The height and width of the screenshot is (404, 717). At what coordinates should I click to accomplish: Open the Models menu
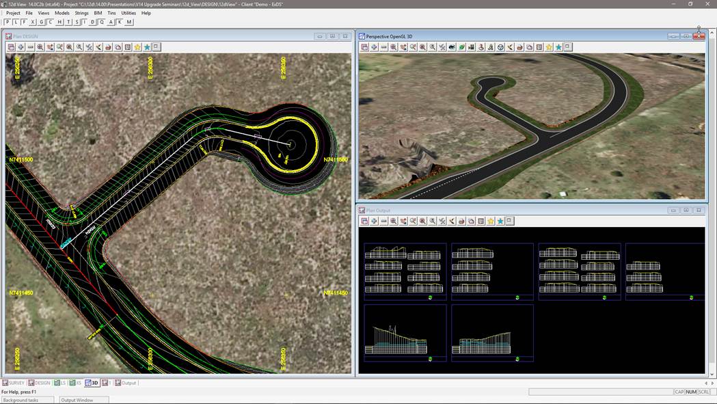coord(62,13)
